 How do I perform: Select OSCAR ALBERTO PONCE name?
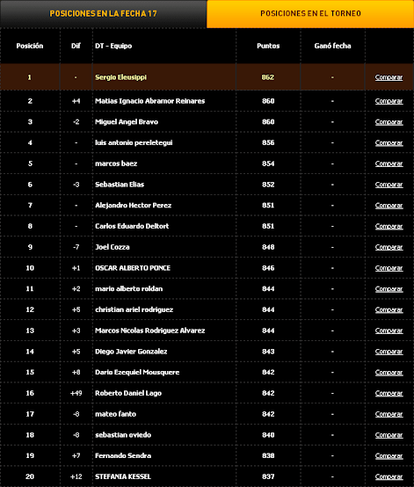(133, 268)
